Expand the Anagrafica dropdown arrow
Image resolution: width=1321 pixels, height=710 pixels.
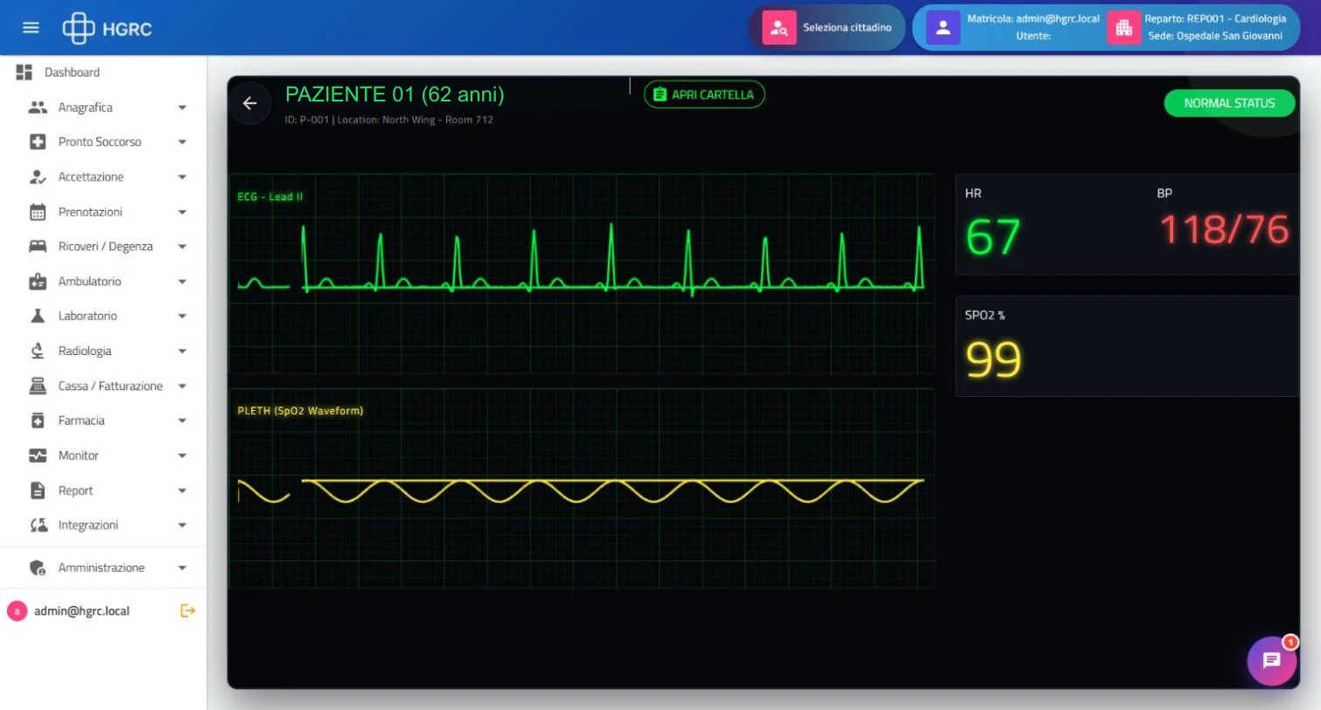click(182, 108)
